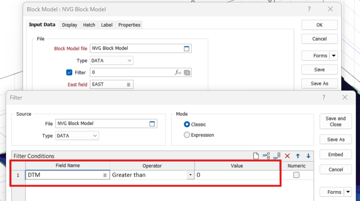Uncheck the Filter checkbox
The image size is (360, 201).
[x=70, y=72]
